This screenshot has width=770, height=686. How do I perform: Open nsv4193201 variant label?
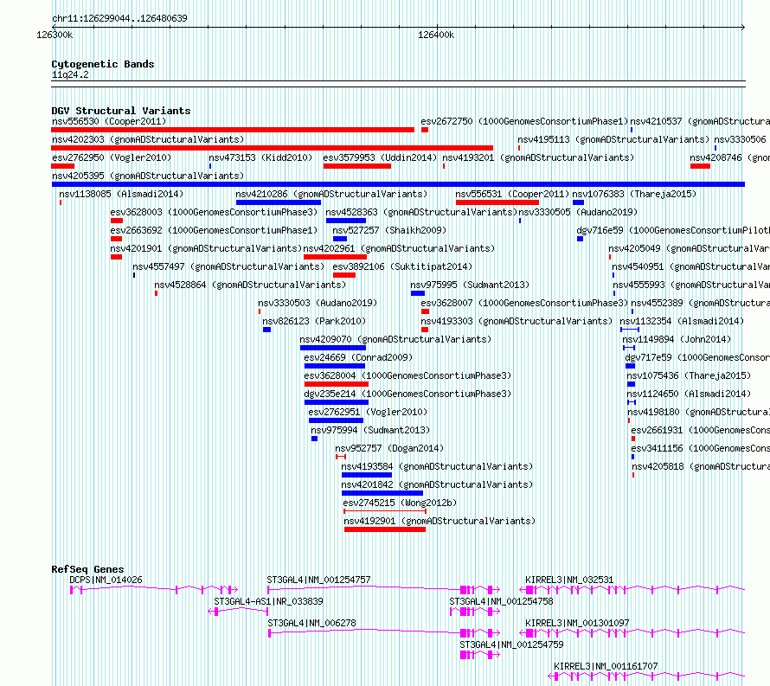(538, 157)
